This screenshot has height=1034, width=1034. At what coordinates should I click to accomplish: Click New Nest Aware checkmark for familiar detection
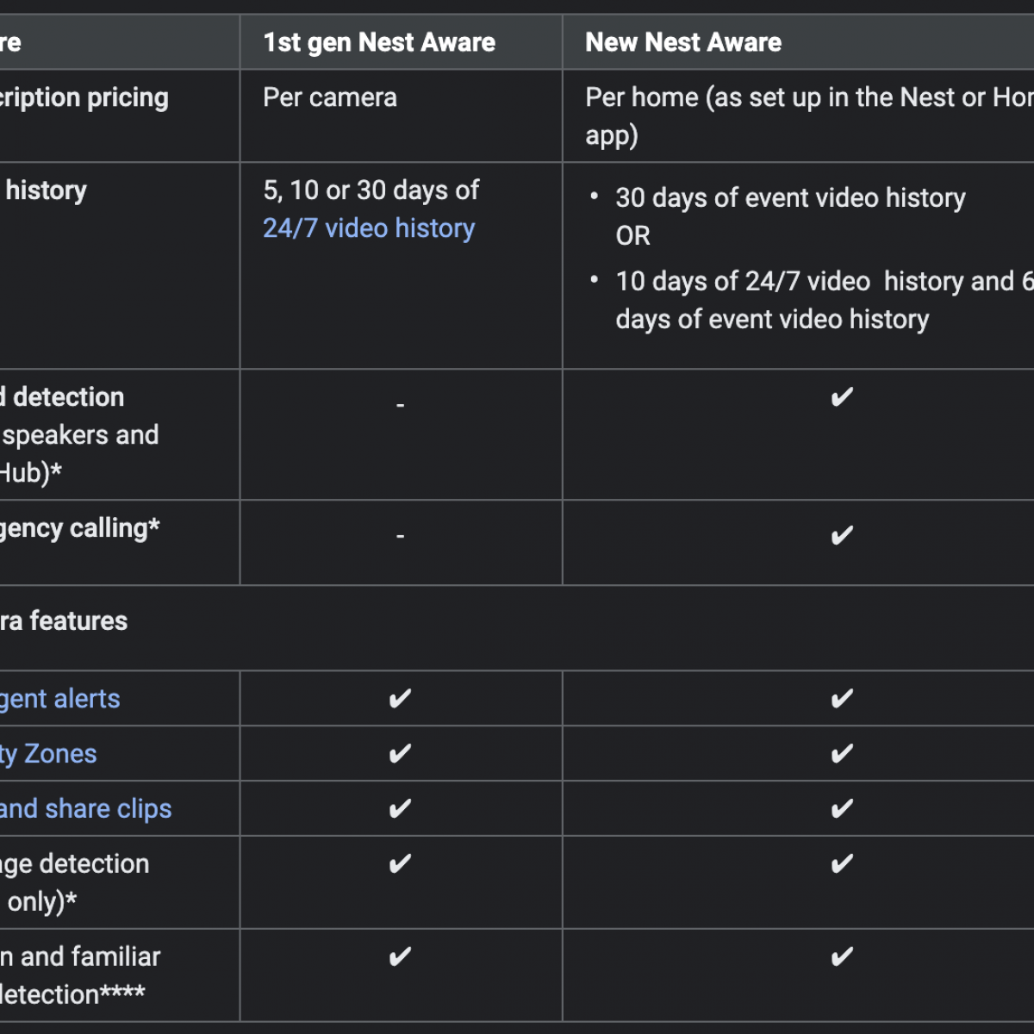[842, 957]
